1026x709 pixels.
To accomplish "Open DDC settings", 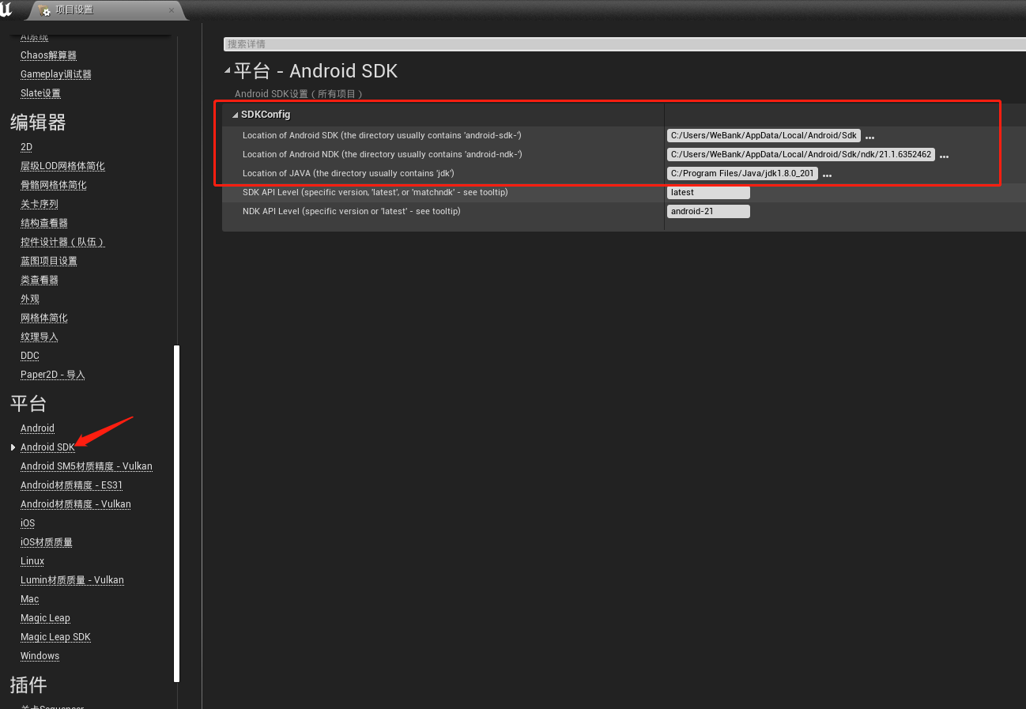I will (30, 356).
